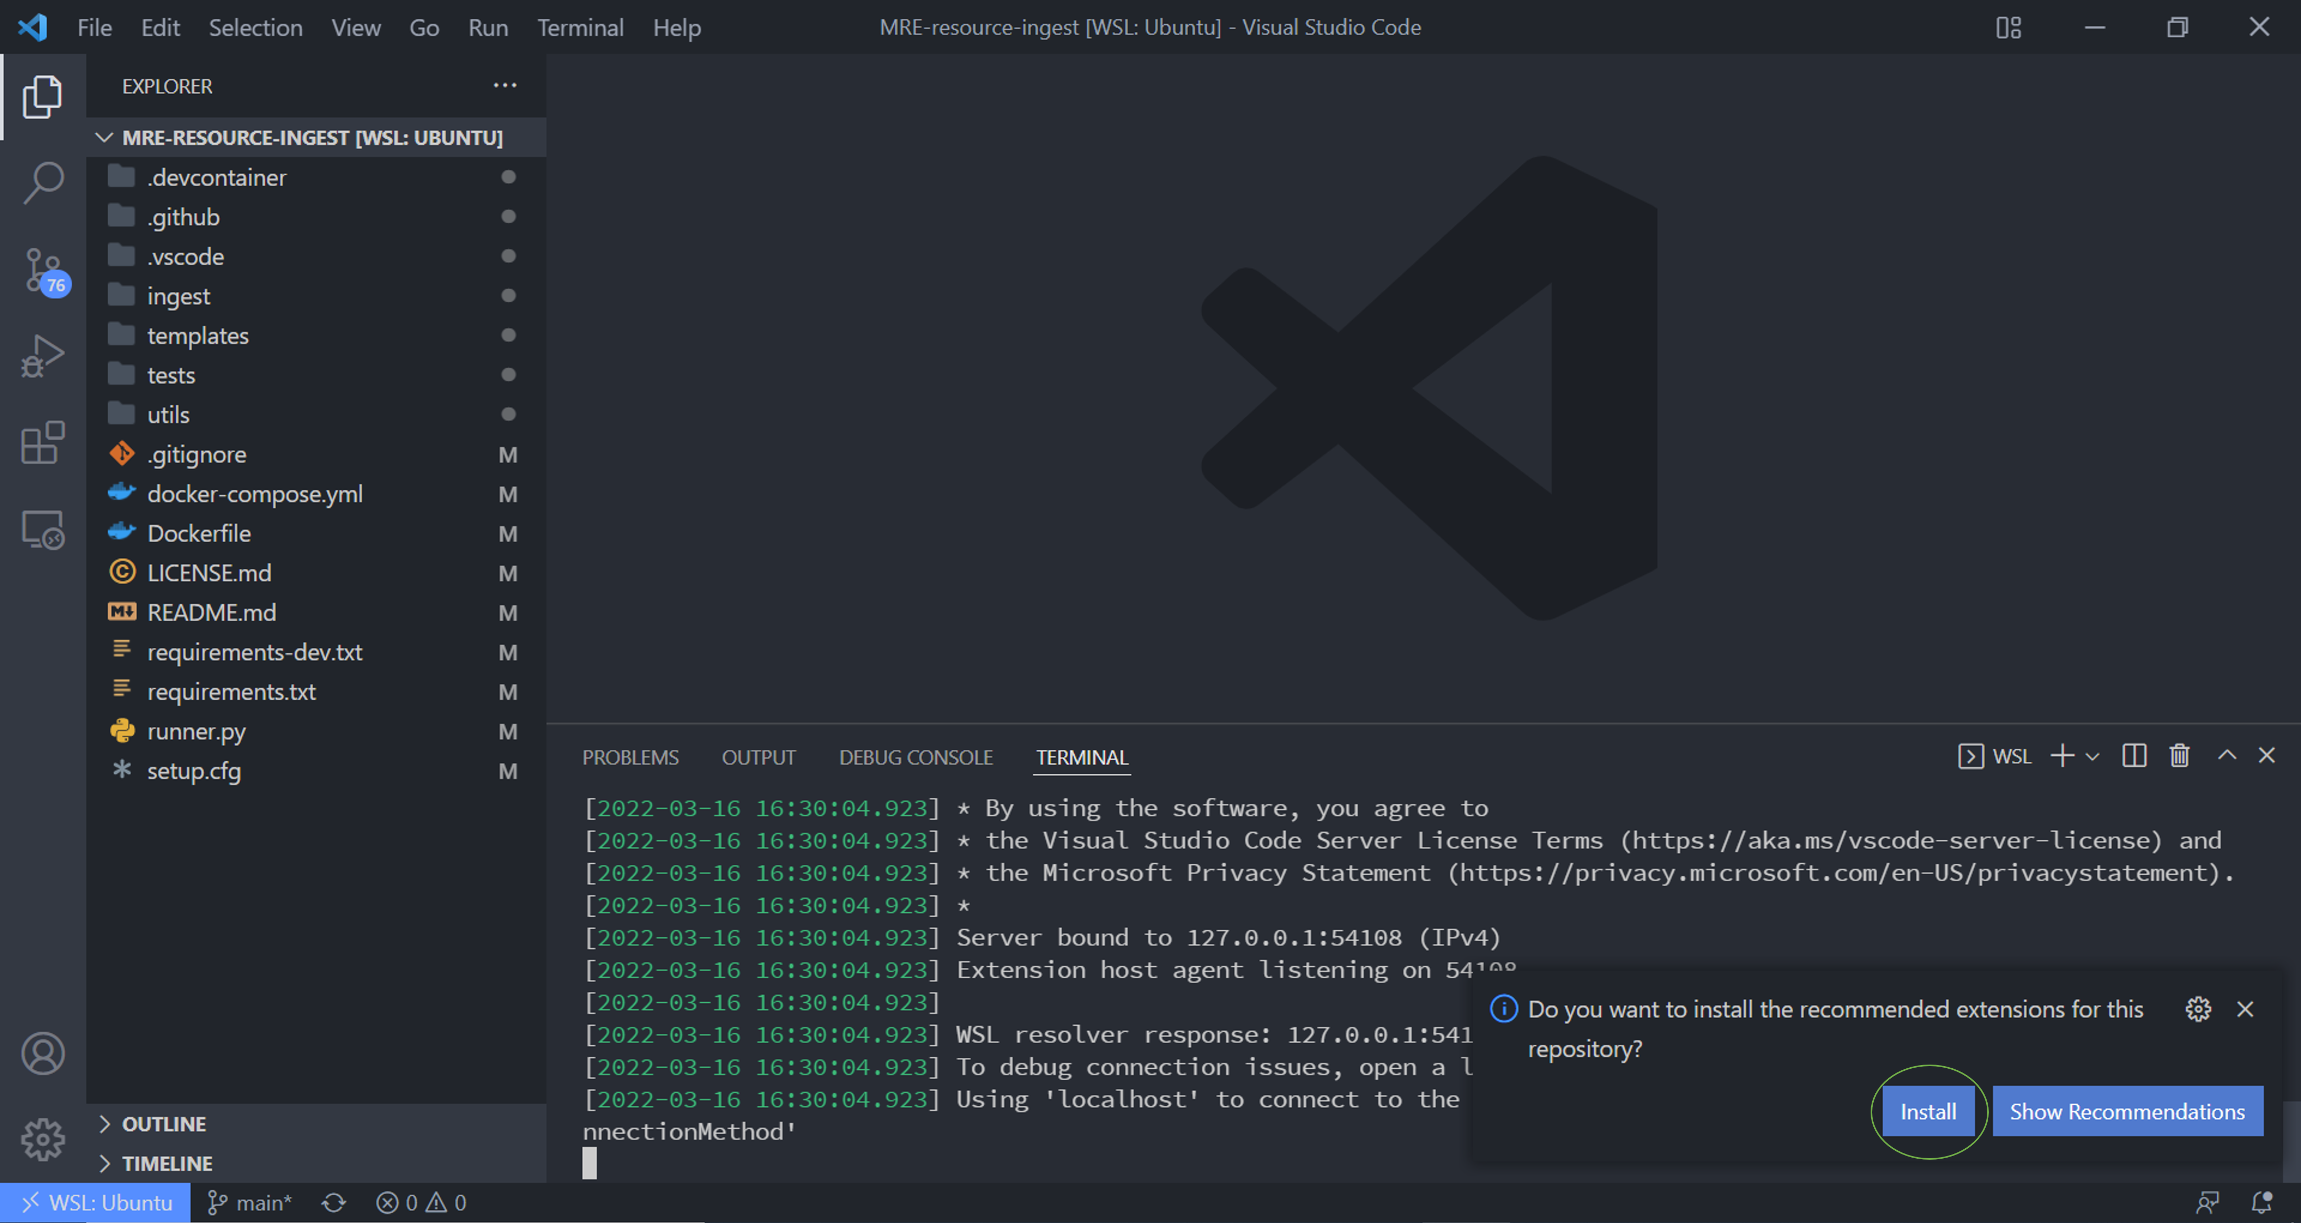This screenshot has height=1223, width=2301.
Task: Select the TERMINAL tab
Action: [1081, 758]
